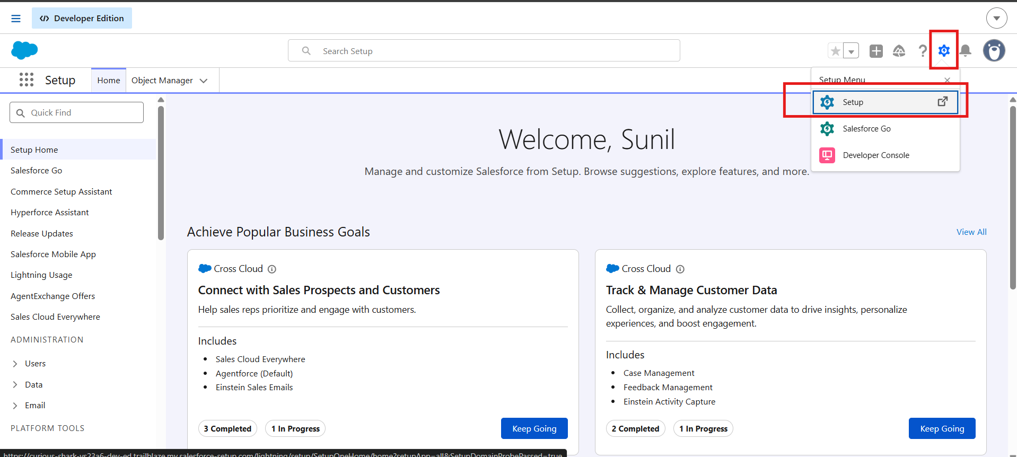This screenshot has width=1017, height=457.
Task: Open the Help question mark icon
Action: coord(923,51)
